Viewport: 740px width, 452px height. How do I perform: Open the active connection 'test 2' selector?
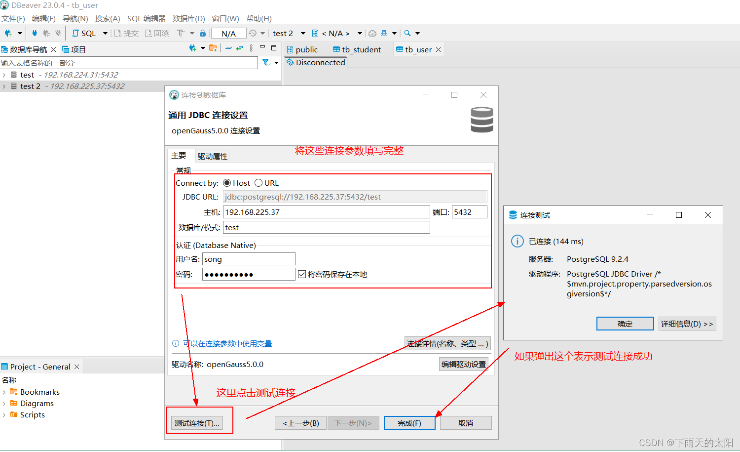(x=289, y=33)
